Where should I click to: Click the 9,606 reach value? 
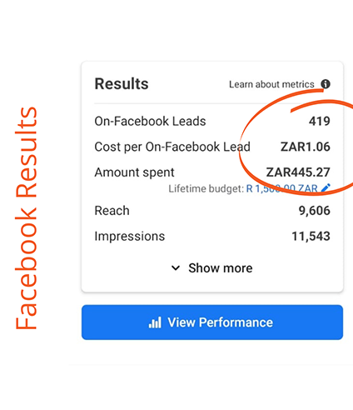(315, 211)
